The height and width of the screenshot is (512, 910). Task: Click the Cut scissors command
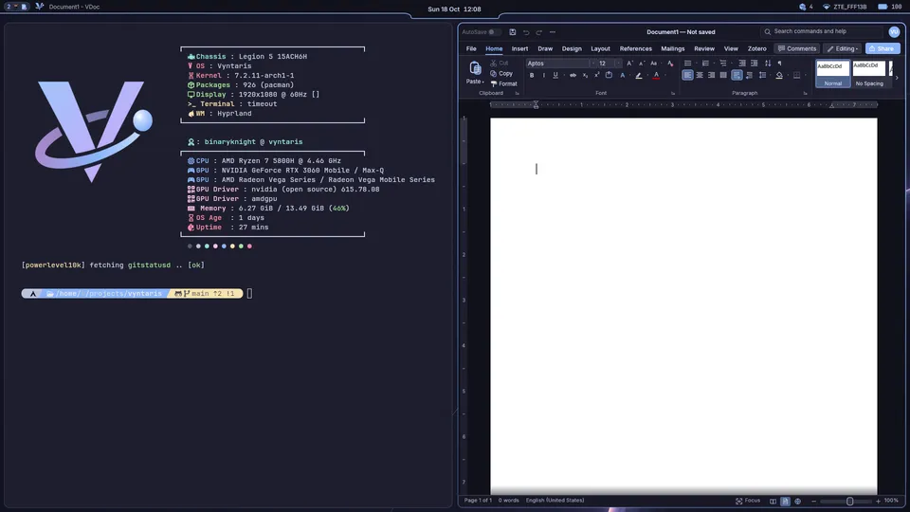500,63
